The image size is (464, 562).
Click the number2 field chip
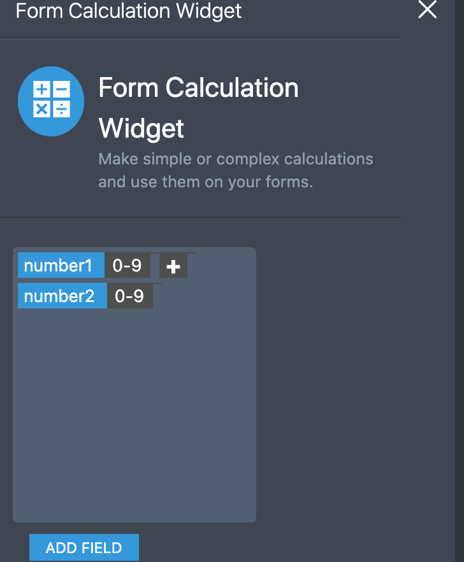62,296
